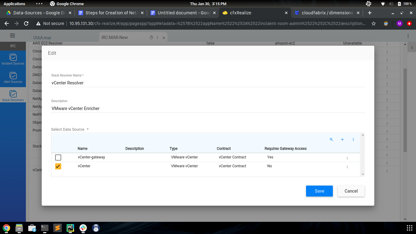
Task: Close the IRC:MAR-New tab
Action: click(164, 38)
